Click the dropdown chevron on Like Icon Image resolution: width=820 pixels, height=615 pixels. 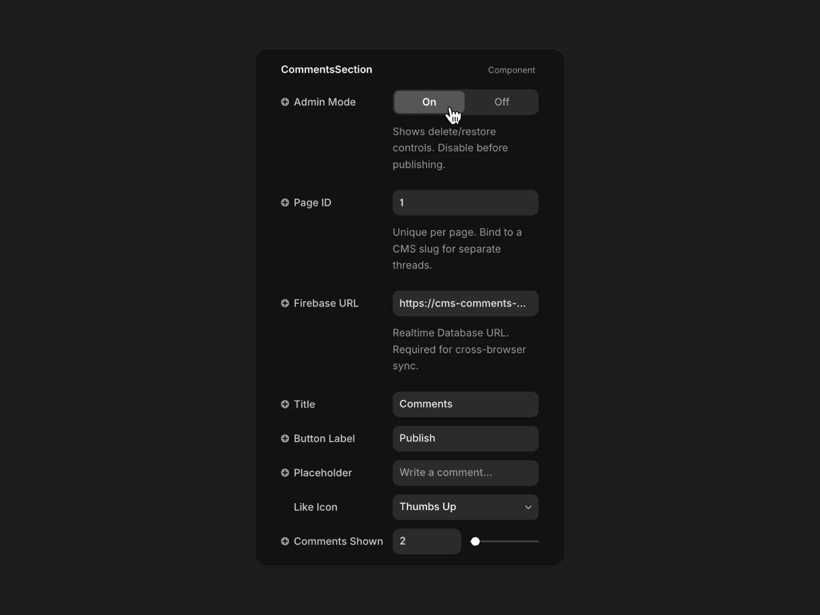(528, 507)
